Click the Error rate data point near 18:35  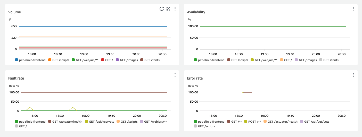pyautogui.click(x=243, y=92)
